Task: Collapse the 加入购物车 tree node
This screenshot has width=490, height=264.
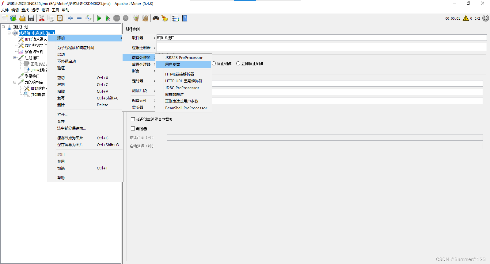Action: (x=15, y=82)
